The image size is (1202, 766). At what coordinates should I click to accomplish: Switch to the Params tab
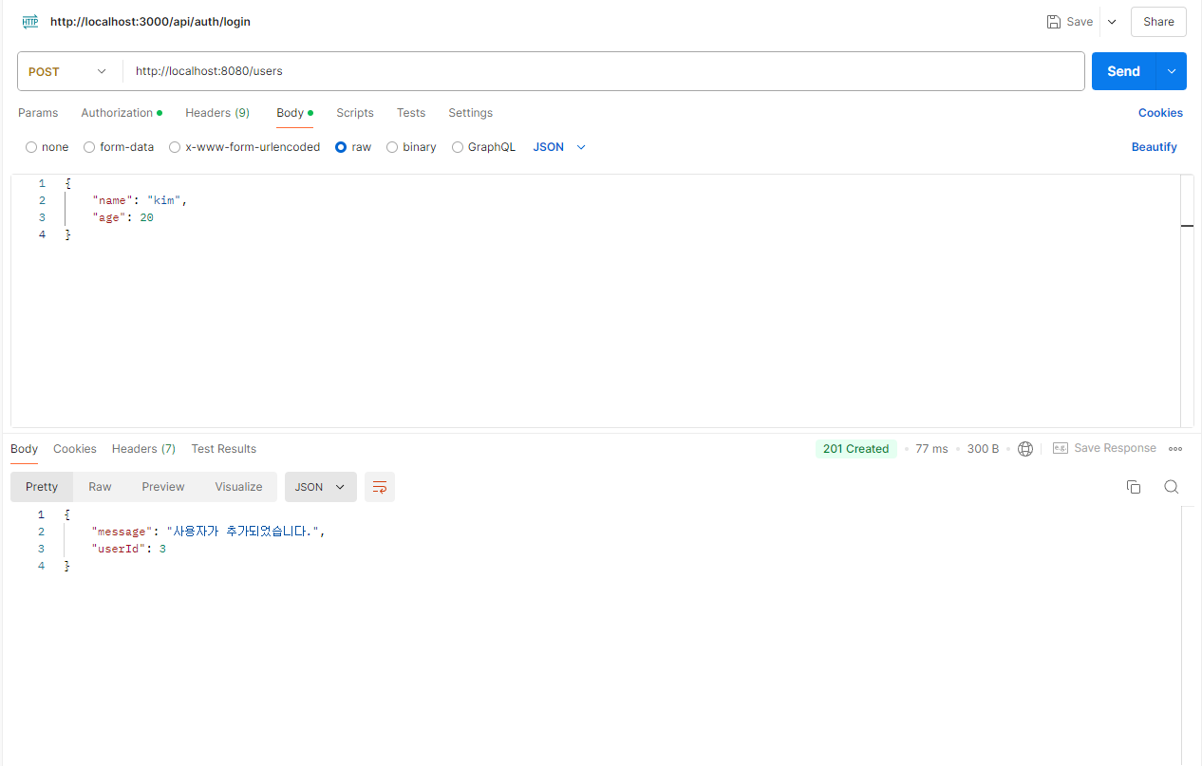38,113
